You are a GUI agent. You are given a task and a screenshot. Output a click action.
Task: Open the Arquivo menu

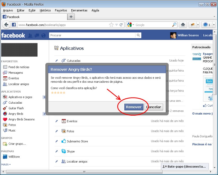point(8,10)
